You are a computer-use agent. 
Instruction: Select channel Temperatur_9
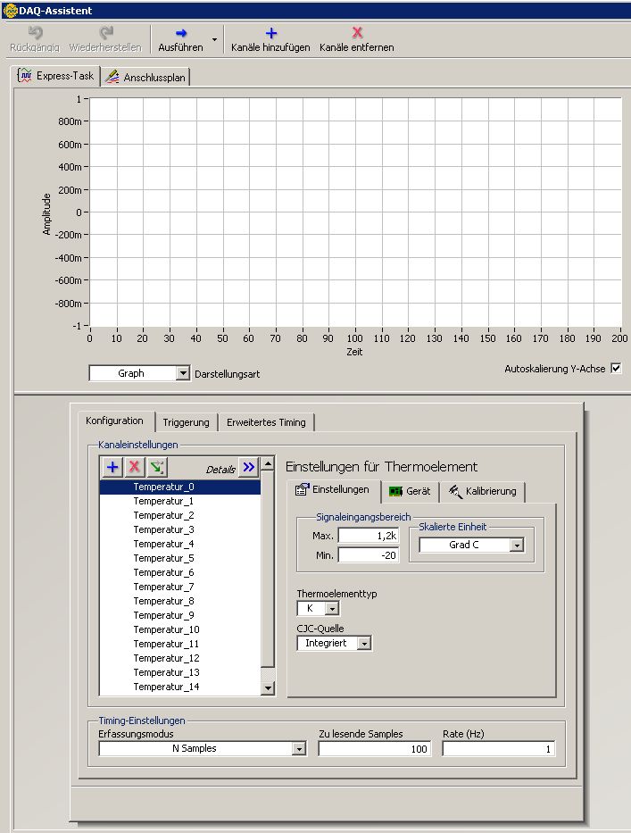[180, 615]
